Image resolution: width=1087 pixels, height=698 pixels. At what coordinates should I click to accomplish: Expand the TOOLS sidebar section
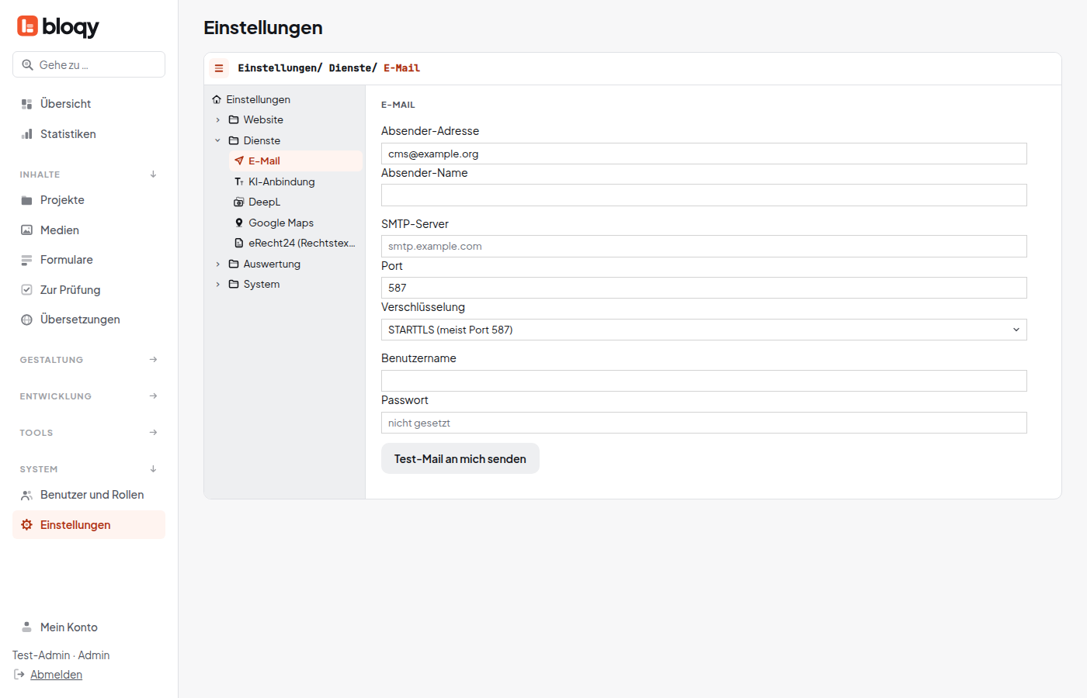[153, 433]
